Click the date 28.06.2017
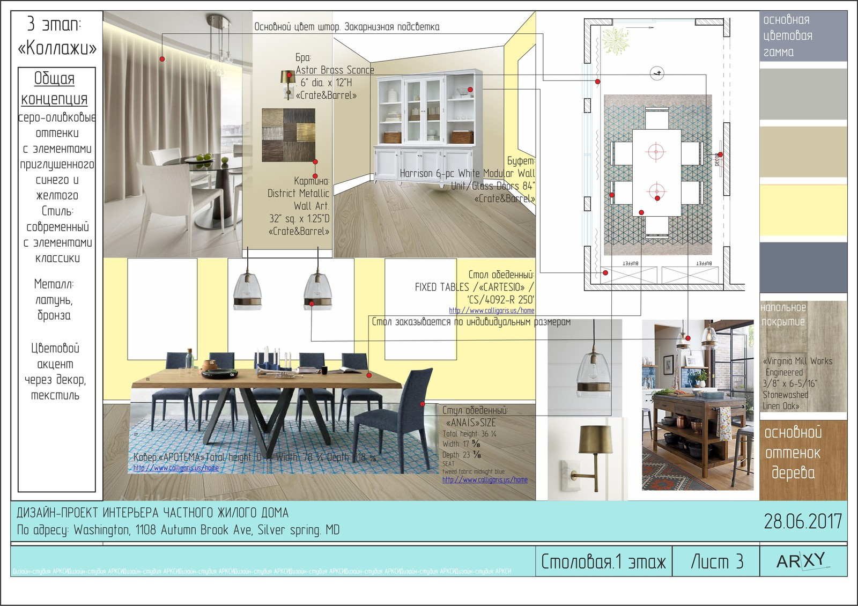 point(803,521)
